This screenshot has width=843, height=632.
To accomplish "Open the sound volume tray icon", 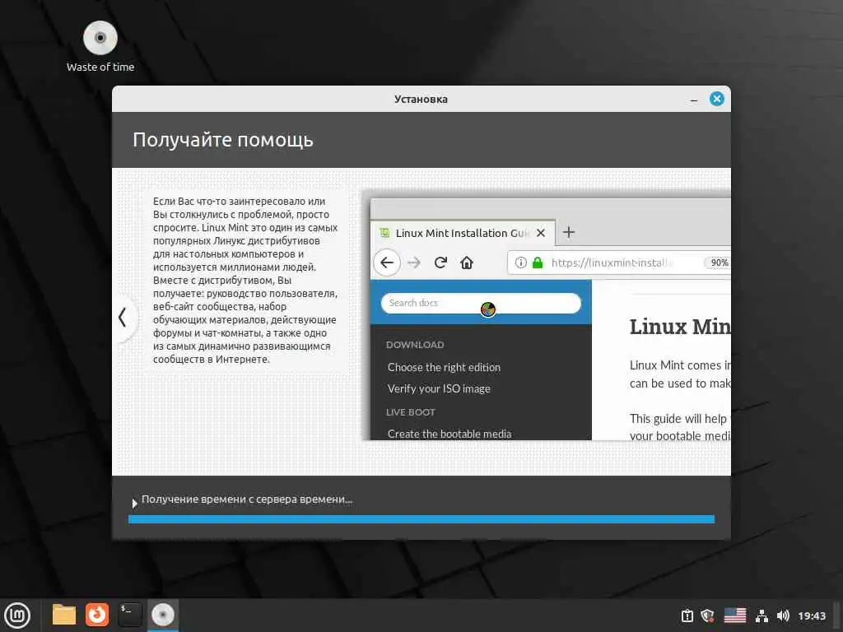I will 783,616.
